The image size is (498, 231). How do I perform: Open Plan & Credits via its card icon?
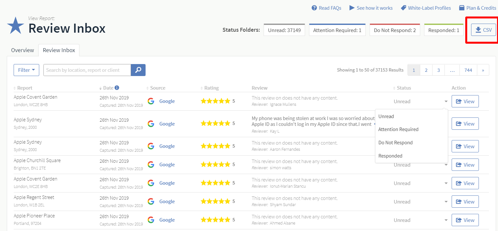pos(462,8)
